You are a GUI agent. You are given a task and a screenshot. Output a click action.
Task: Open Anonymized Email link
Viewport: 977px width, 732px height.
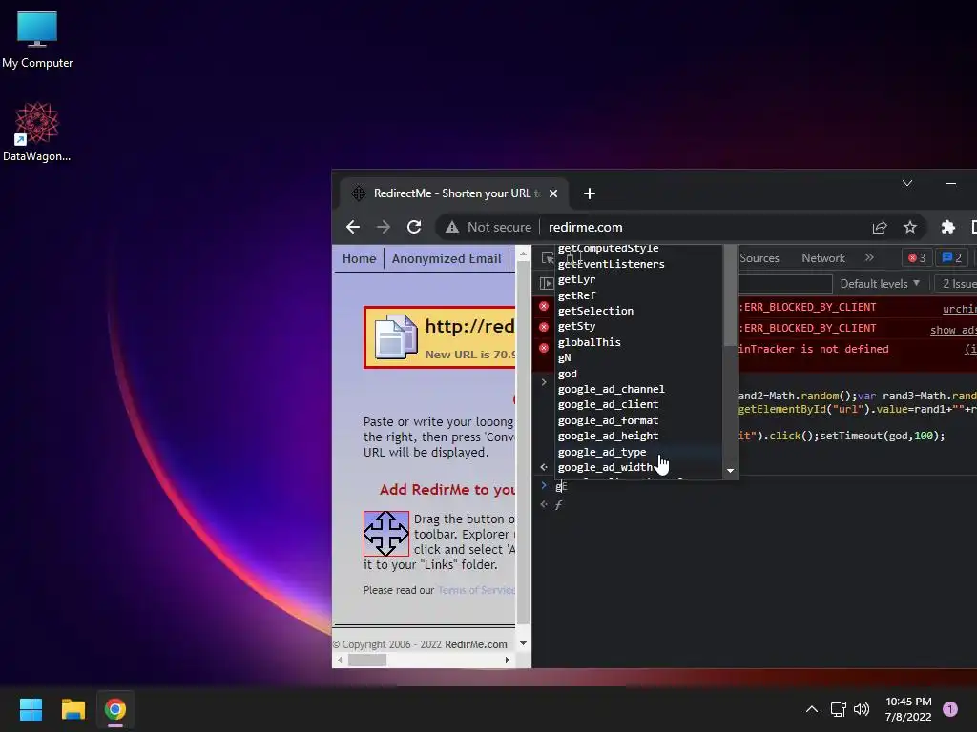point(447,258)
